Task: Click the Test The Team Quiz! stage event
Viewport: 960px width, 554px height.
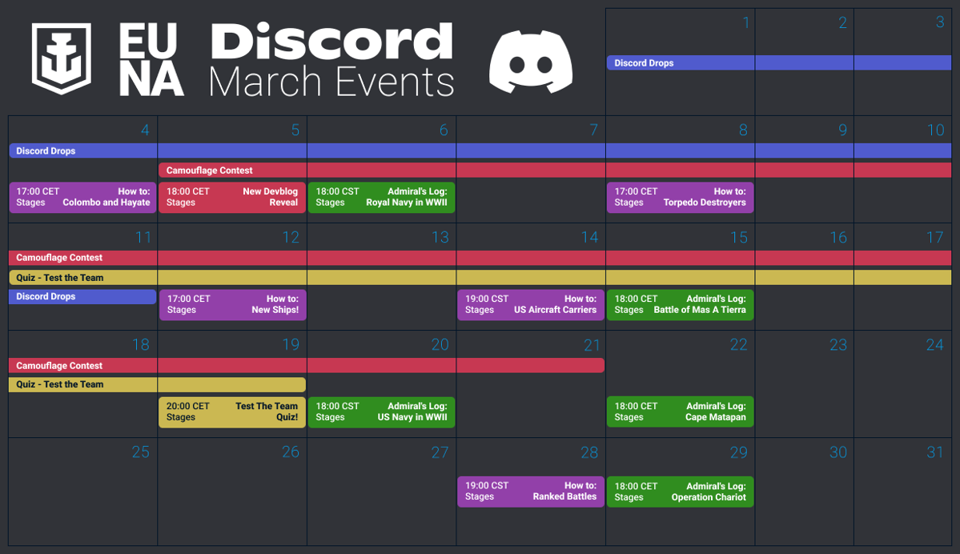Action: [232, 411]
